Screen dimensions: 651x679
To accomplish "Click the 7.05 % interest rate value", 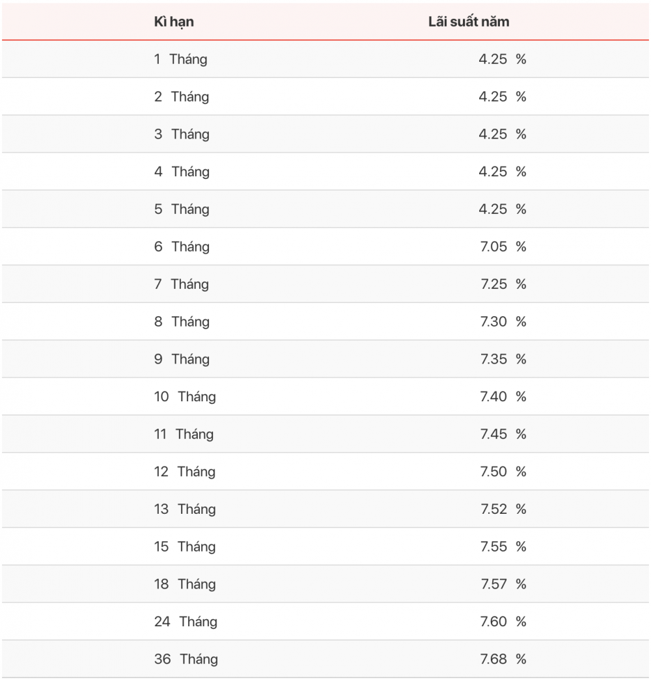I will (x=503, y=246).
